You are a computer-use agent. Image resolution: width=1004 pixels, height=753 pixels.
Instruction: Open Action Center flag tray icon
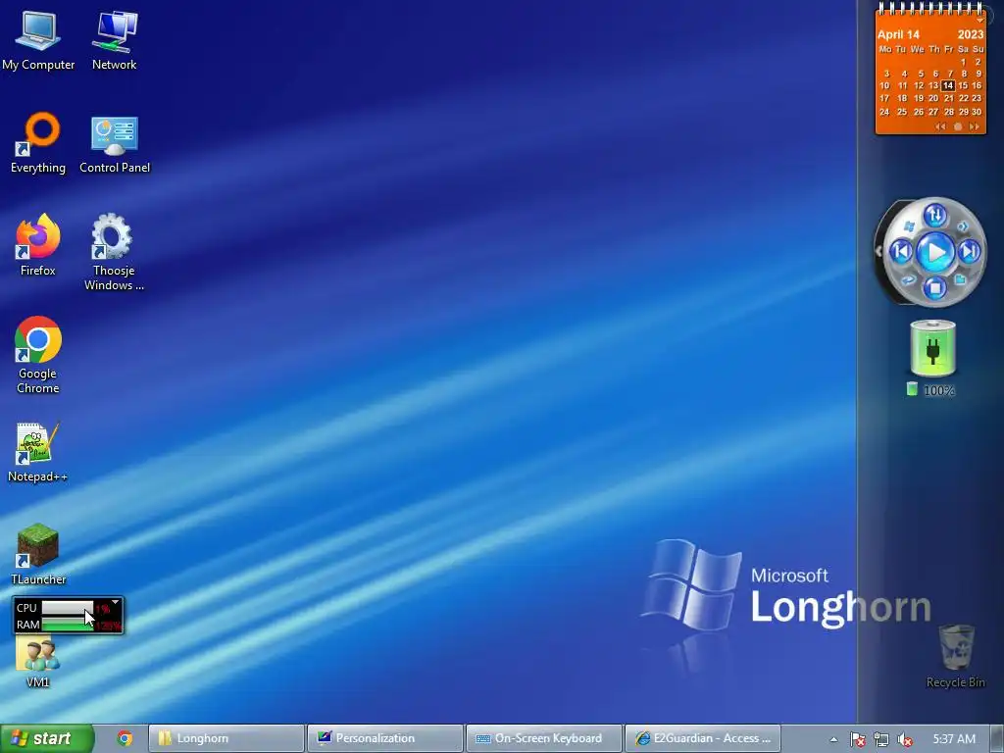coord(858,739)
